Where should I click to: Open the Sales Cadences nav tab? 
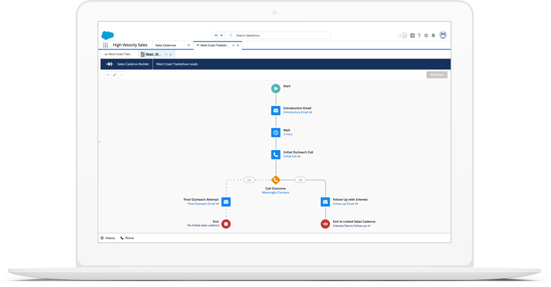166,45
